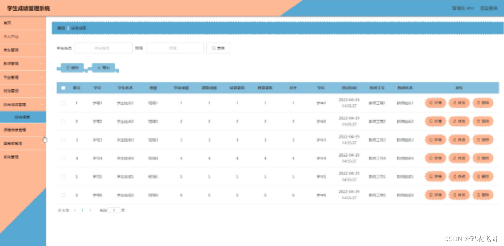Go to previous page with pagination arrow
Image resolution: width=504 pixels, height=246 pixels.
pos(75,211)
